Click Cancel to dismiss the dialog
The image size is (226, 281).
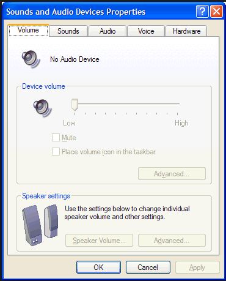[148, 267]
